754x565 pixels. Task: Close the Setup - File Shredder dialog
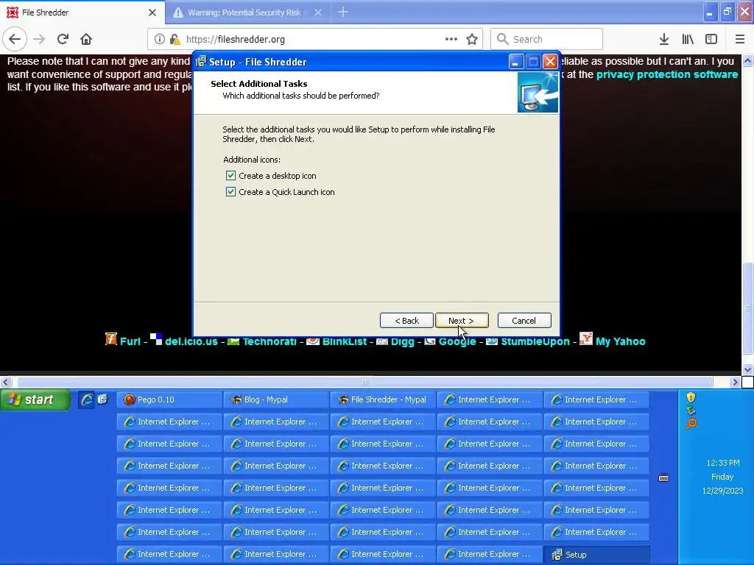[x=550, y=62]
